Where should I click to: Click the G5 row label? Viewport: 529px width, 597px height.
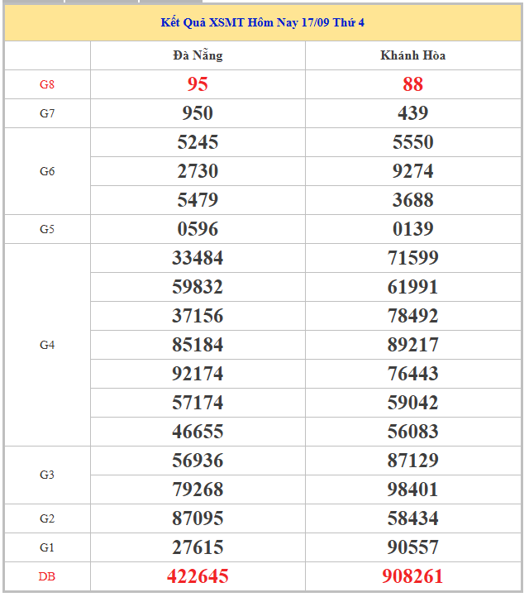click(47, 229)
